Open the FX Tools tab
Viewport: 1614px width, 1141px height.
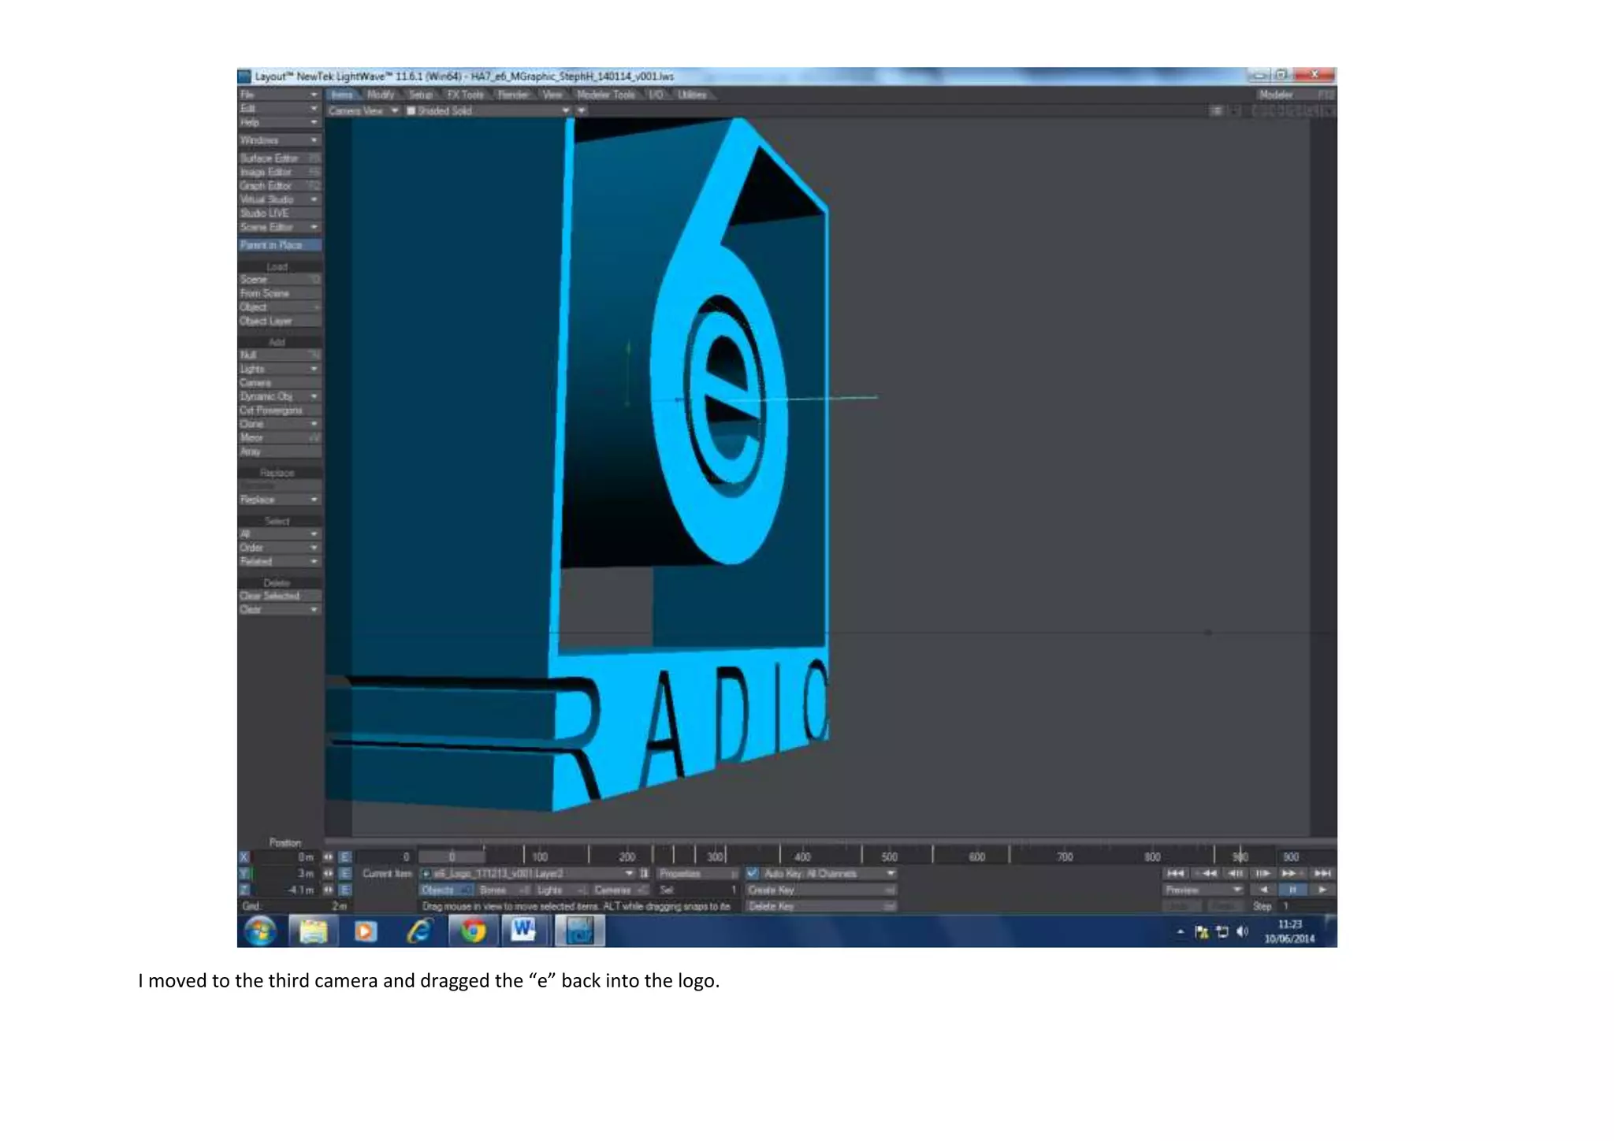click(466, 95)
